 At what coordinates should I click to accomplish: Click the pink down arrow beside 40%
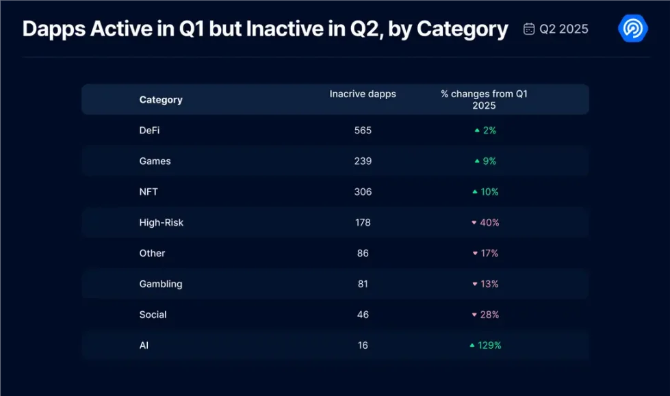tap(474, 223)
